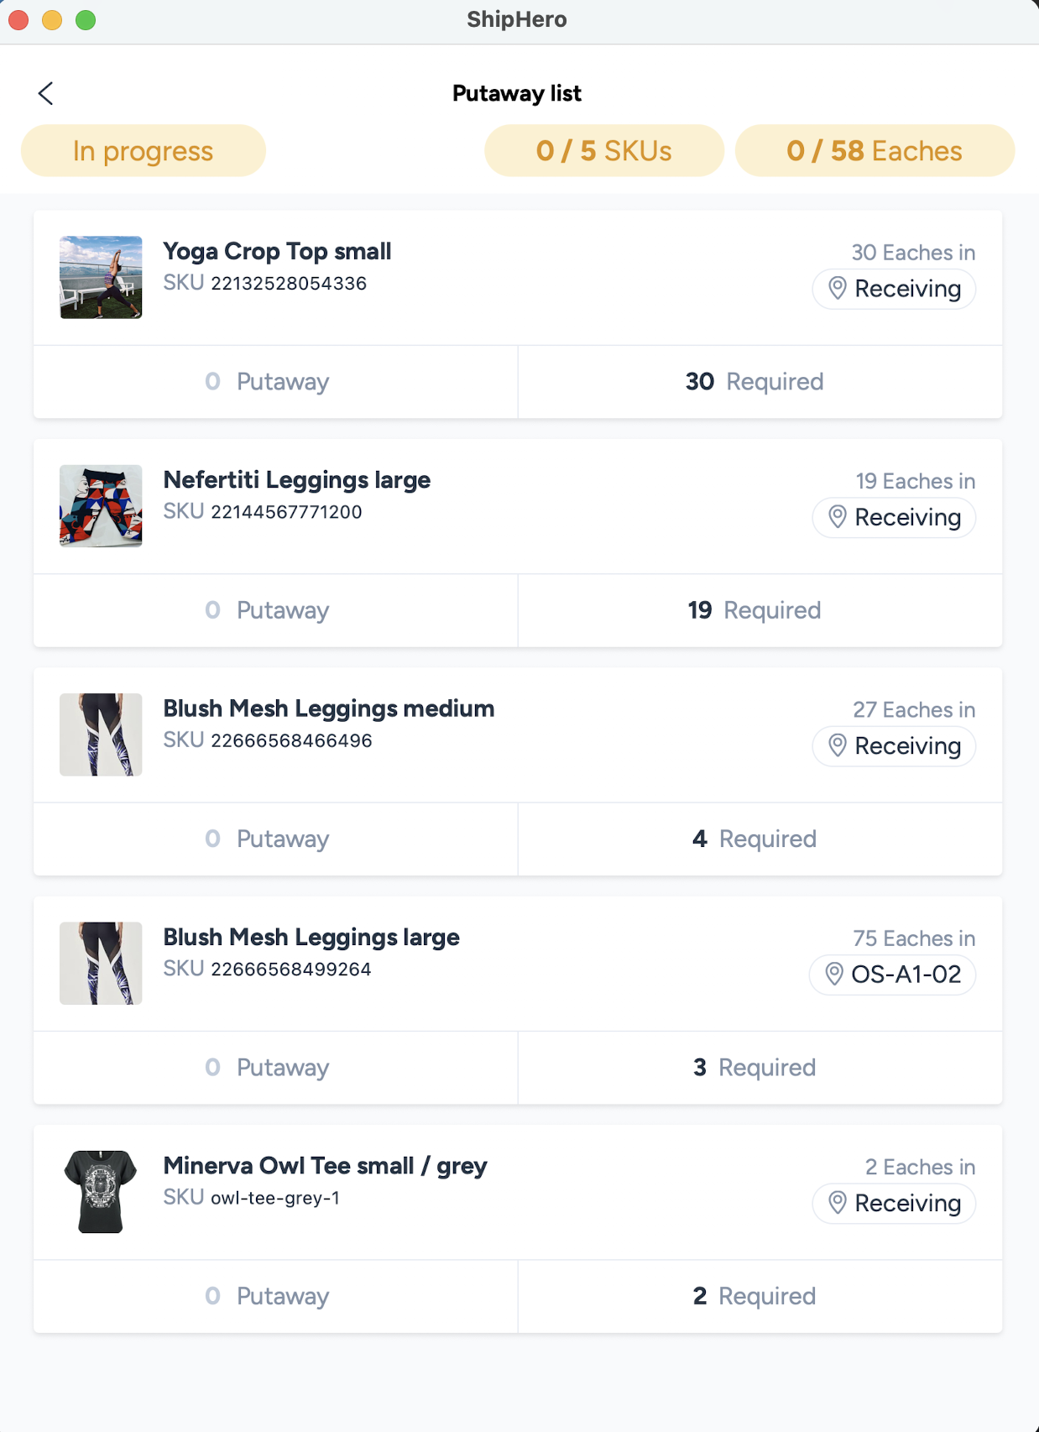Click the 0 / 5 SKUs counter
The height and width of the screenshot is (1432, 1039).
tap(604, 151)
